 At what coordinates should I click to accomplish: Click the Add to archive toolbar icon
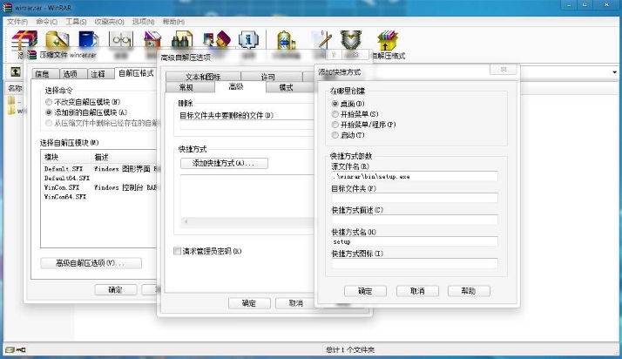24,40
